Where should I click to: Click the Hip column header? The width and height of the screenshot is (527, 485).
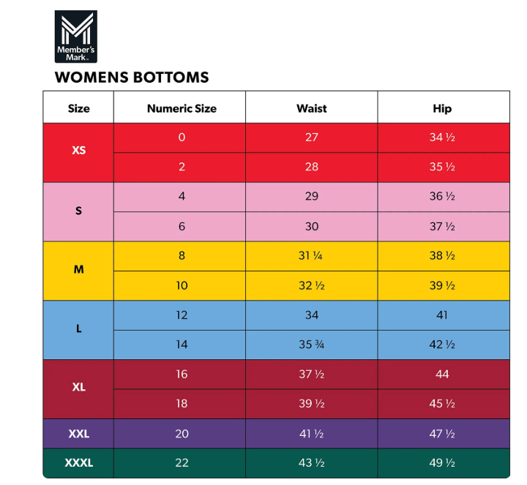click(442, 108)
